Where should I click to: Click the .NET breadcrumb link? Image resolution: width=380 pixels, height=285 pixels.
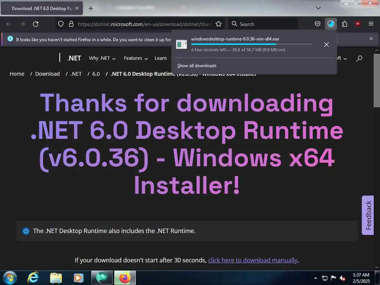[x=76, y=74]
